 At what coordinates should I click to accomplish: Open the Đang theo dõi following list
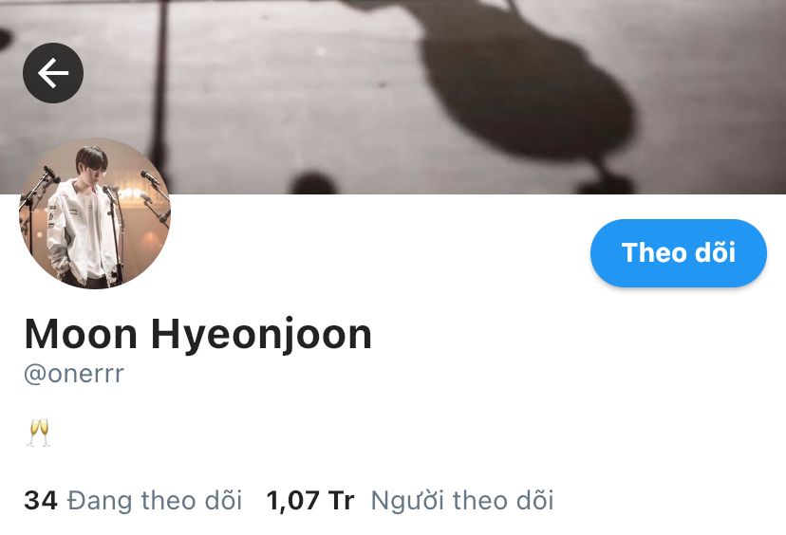pyautogui.click(x=133, y=500)
